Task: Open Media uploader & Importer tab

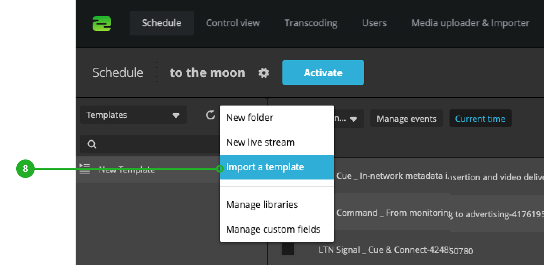Action: 470,23
